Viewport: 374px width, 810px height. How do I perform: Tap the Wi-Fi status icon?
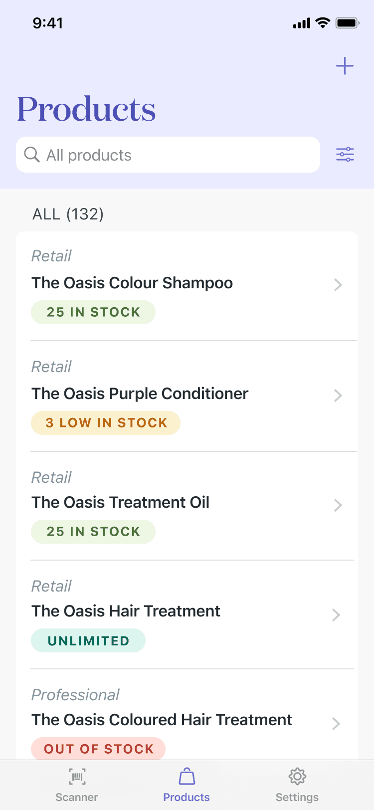pos(323,23)
